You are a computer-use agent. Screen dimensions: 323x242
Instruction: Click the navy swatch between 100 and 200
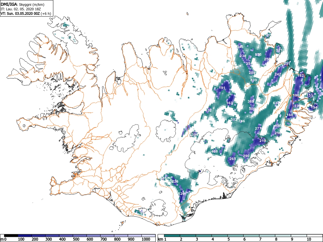pyautogui.click(x=25, y=236)
